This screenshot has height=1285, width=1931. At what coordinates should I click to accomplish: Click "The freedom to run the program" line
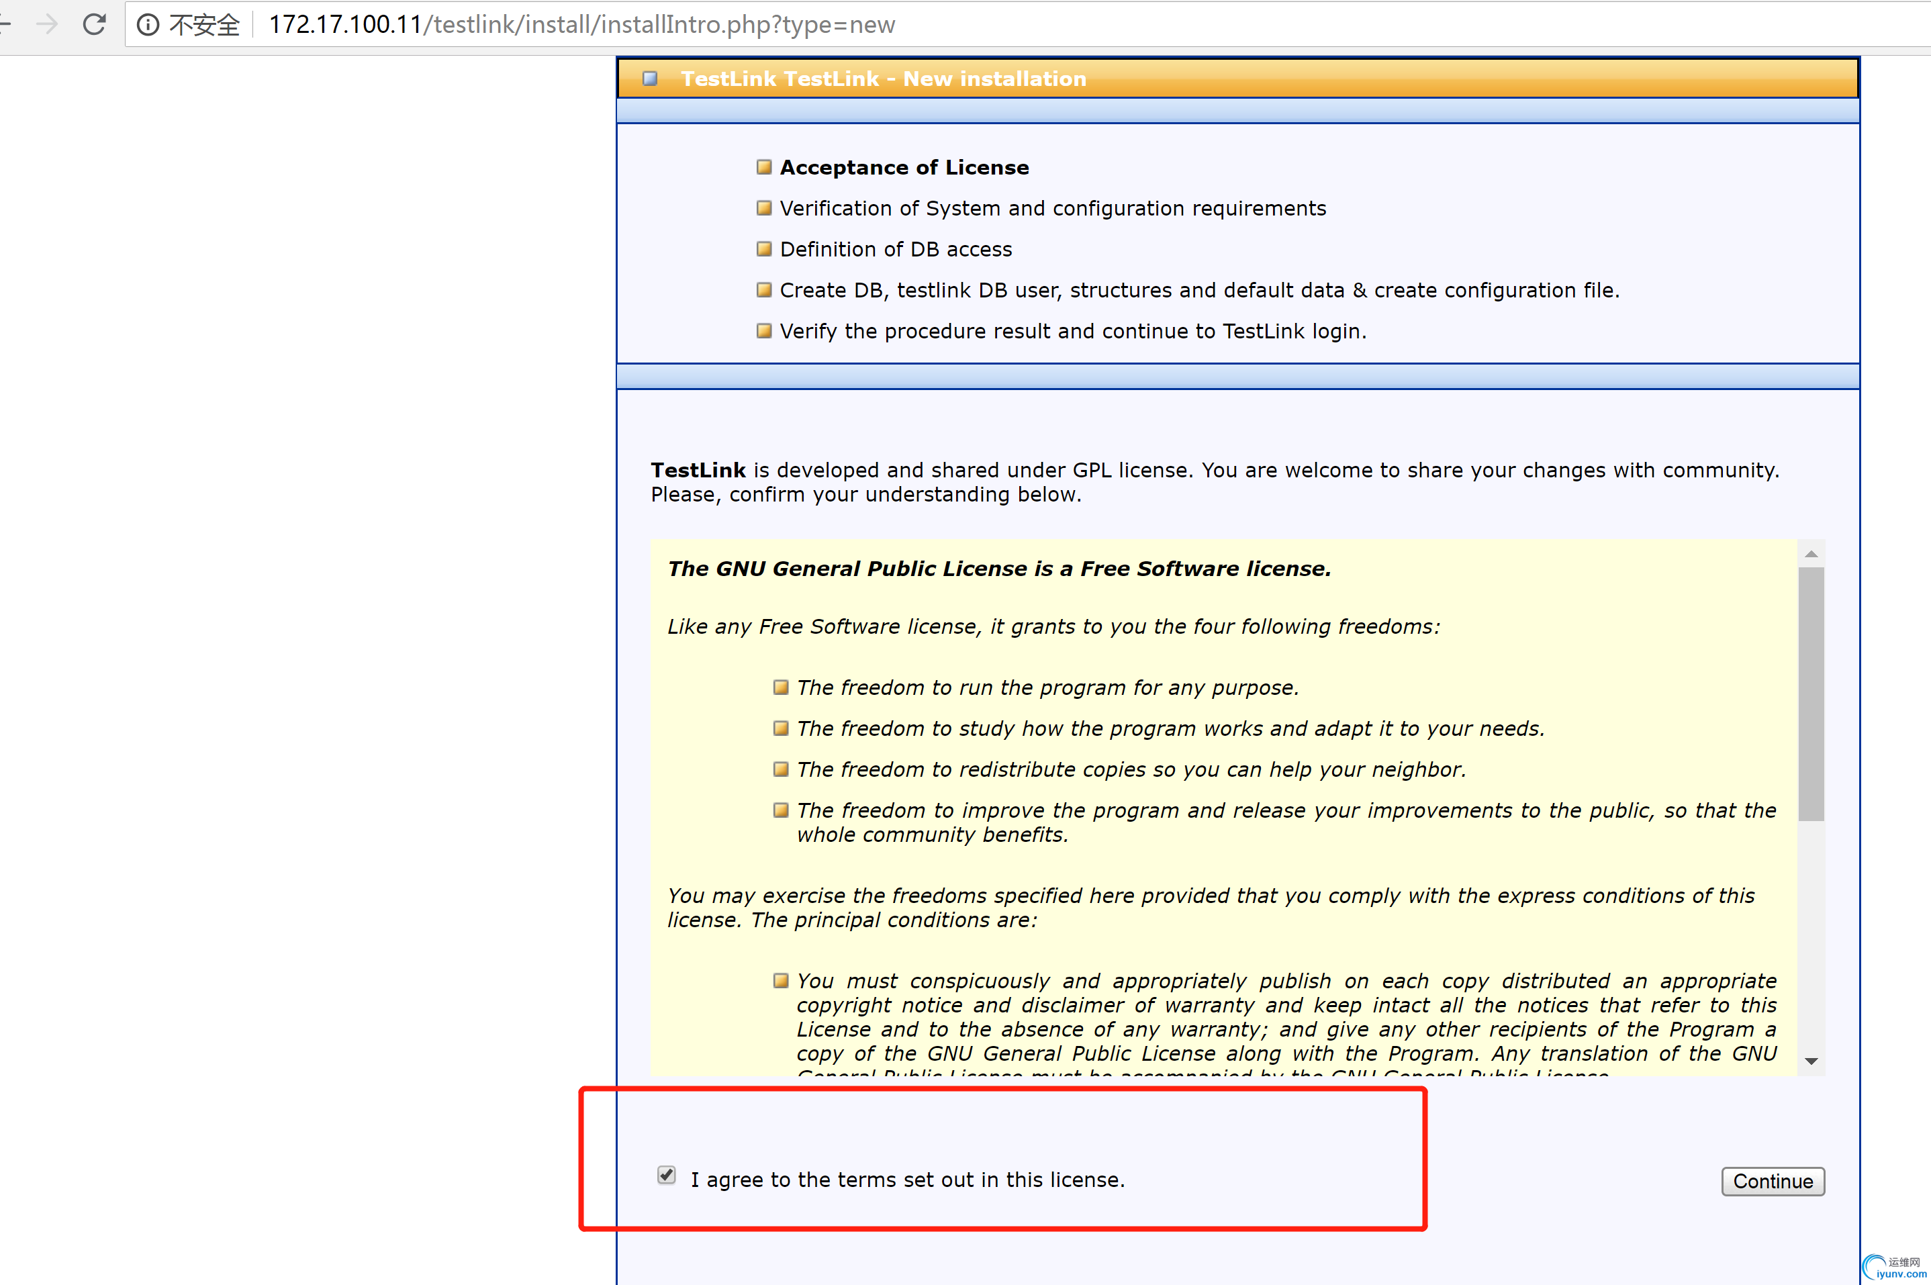tap(1047, 687)
